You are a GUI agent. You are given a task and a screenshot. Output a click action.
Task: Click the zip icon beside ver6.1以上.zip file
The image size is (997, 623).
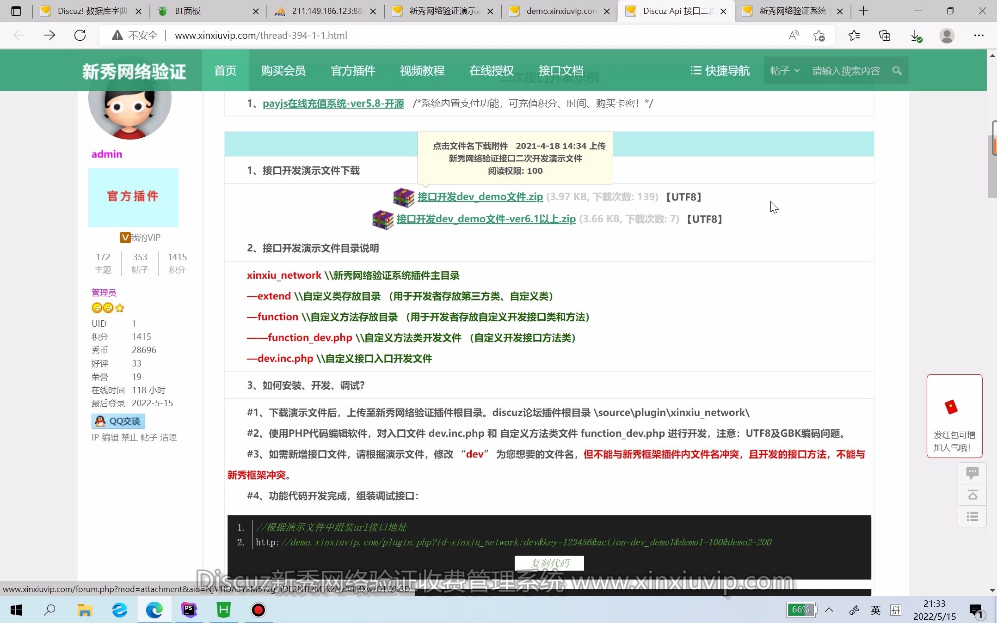383,220
